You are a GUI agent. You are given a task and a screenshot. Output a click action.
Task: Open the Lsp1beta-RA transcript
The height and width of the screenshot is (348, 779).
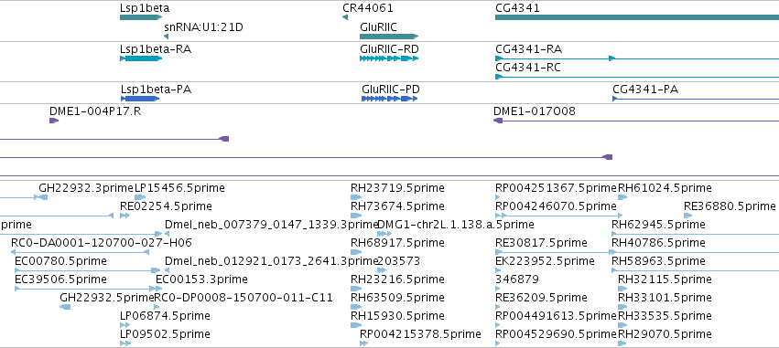pyautogui.click(x=141, y=58)
